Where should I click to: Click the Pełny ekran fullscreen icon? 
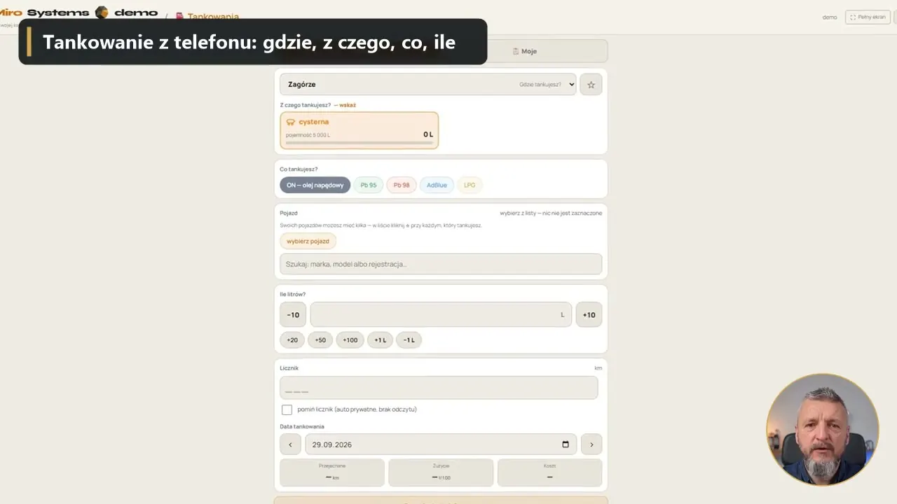pos(853,17)
